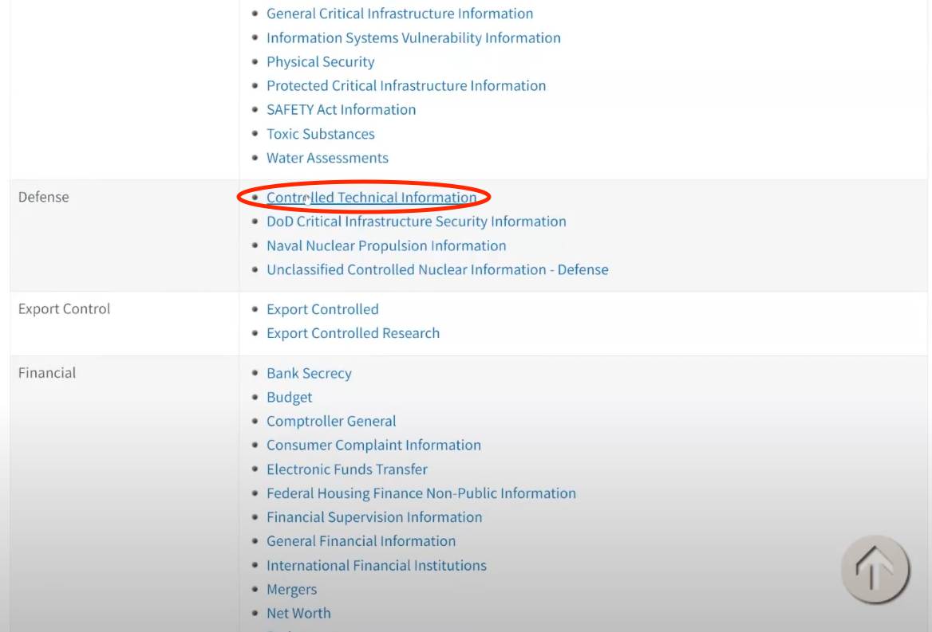
Task: Open the Mergers link
Action: [291, 589]
